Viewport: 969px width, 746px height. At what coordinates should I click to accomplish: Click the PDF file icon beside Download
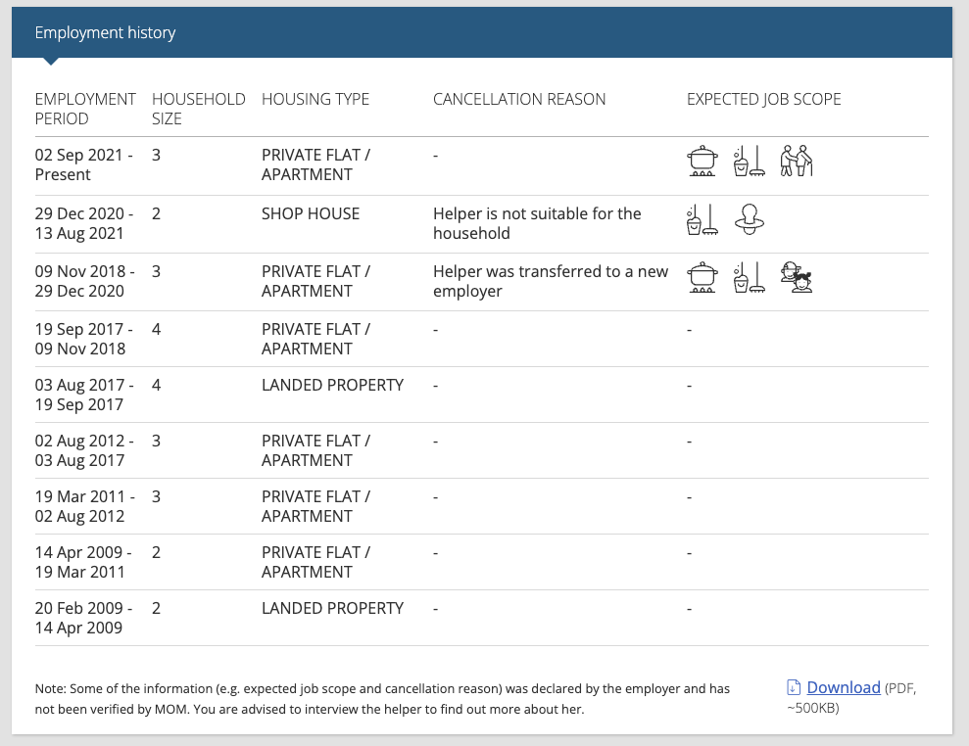point(794,687)
